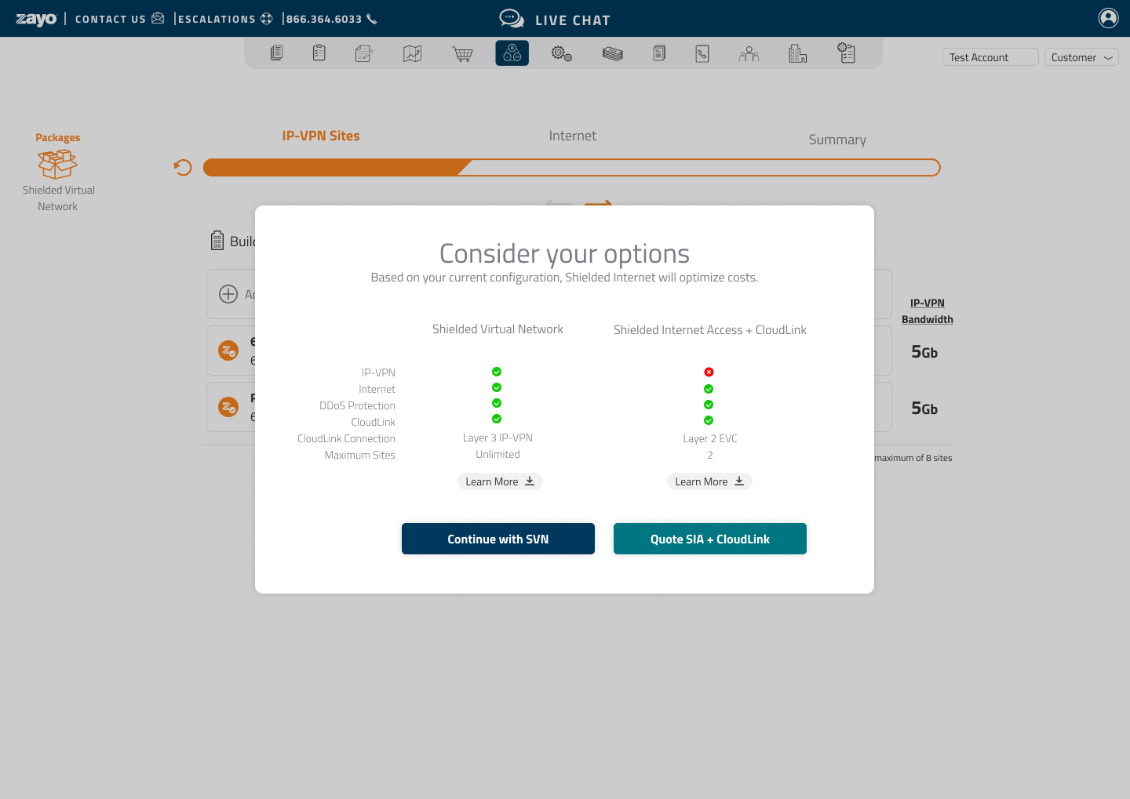Click the maximum of 8 sites note
This screenshot has width=1130, height=799.
[913, 458]
